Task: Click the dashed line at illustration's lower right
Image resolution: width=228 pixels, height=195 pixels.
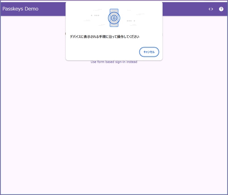Action: pos(134,25)
